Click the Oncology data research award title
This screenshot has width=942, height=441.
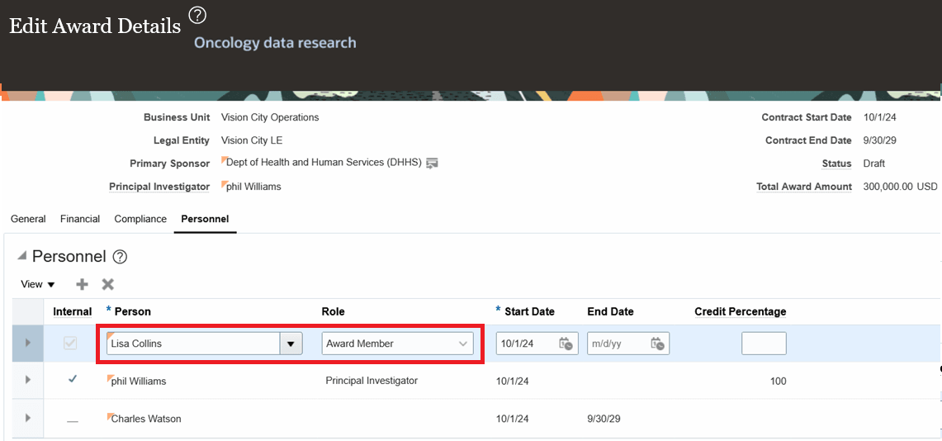(275, 43)
